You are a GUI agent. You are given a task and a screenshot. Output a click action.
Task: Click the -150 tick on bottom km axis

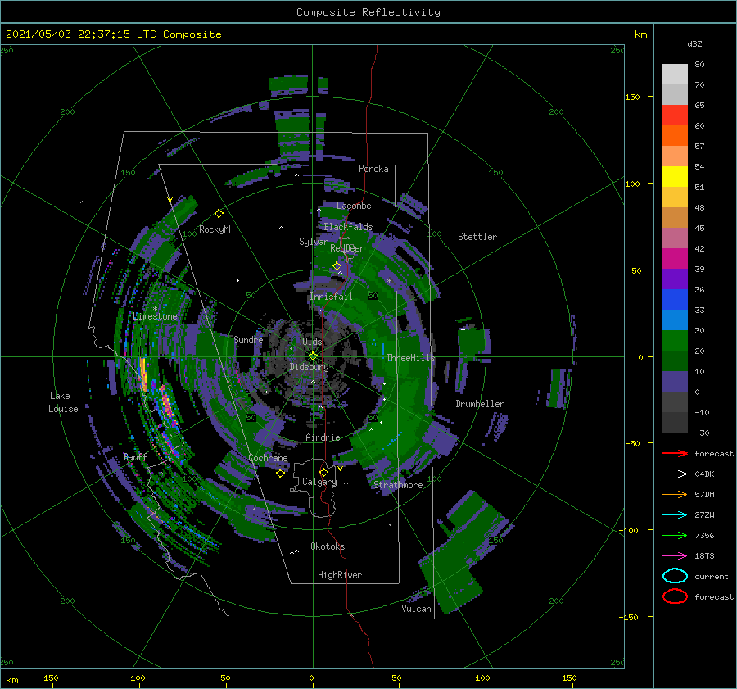(48, 678)
